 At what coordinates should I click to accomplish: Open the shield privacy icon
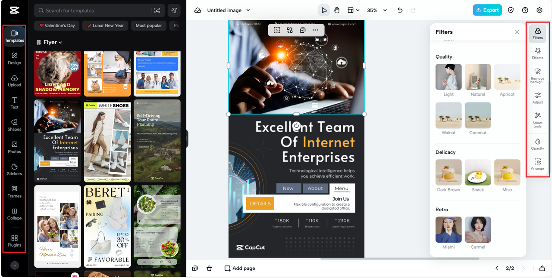coord(511,10)
